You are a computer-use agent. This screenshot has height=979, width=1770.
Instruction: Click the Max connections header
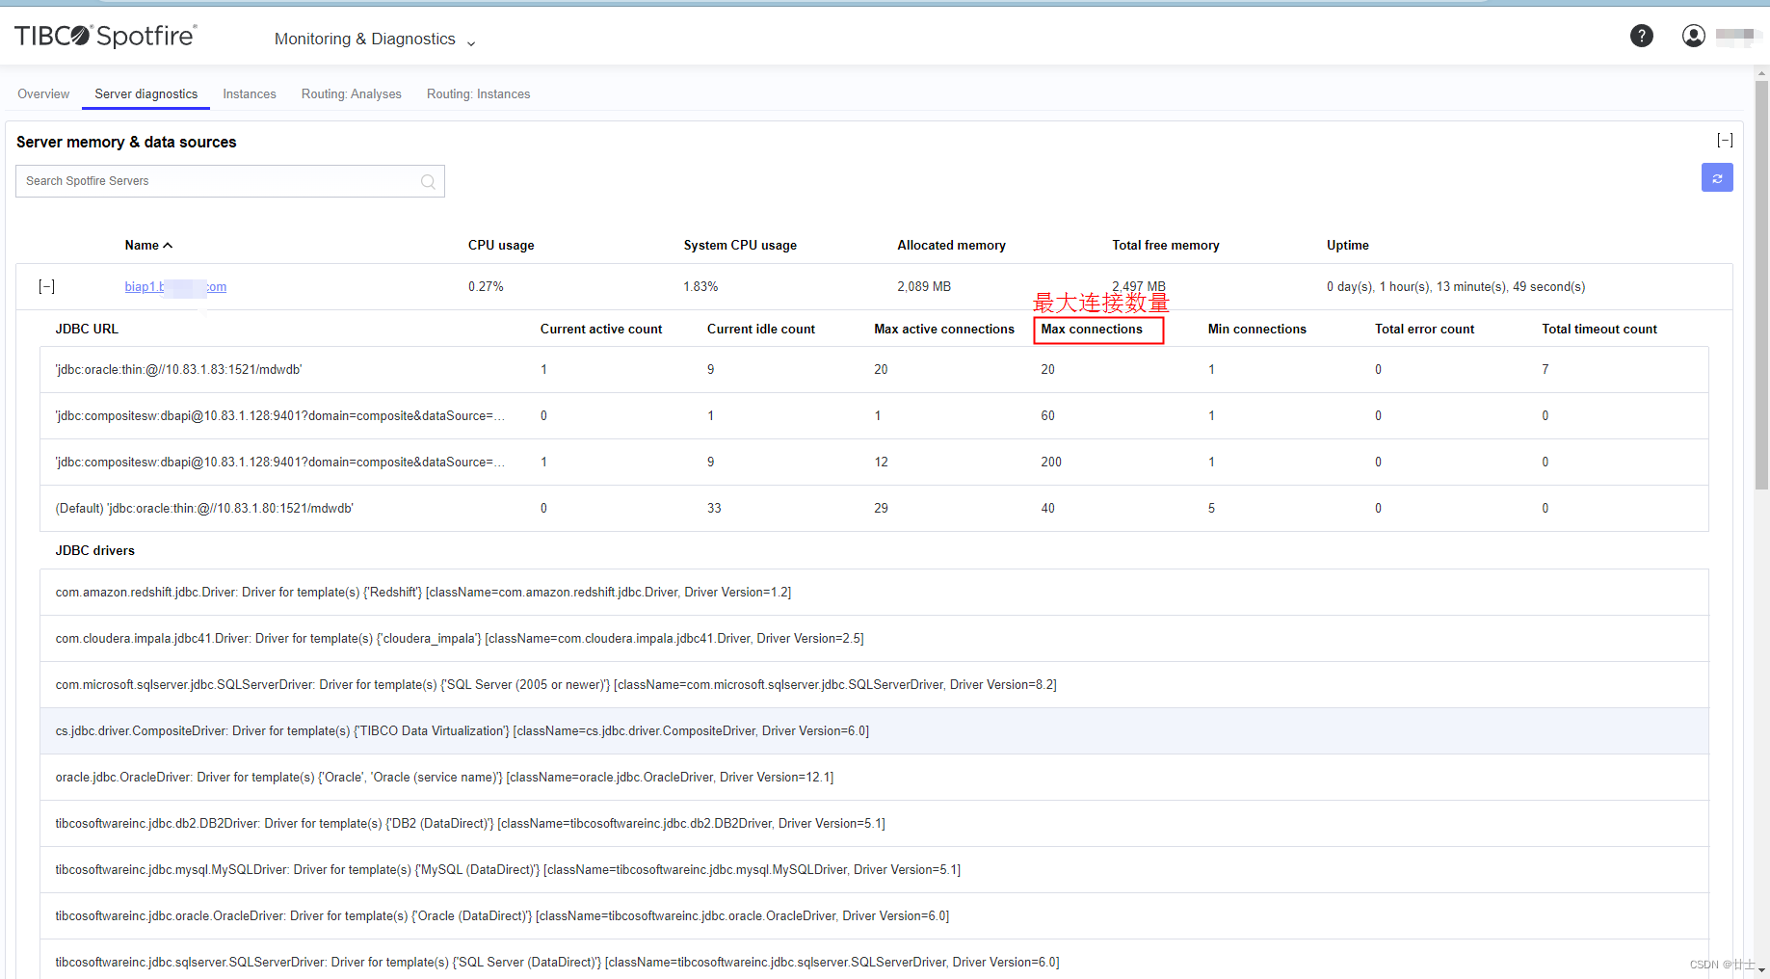point(1092,330)
